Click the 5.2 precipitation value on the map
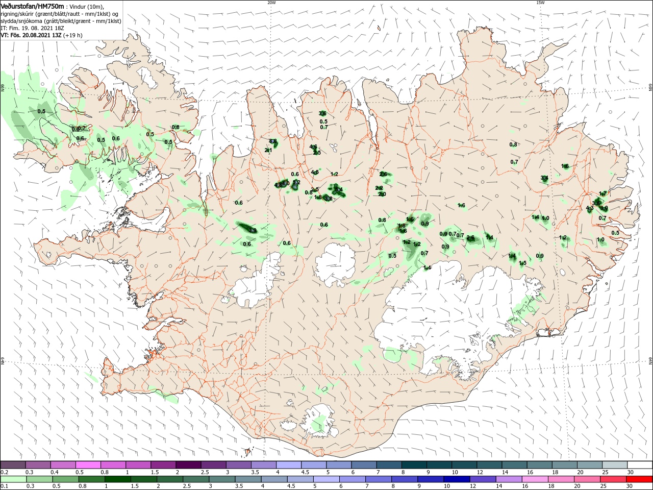This screenshot has width=653, height=490. (296, 182)
